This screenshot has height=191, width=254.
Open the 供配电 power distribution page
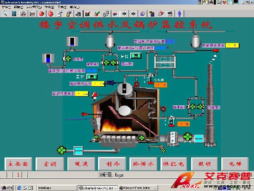pos(173,164)
